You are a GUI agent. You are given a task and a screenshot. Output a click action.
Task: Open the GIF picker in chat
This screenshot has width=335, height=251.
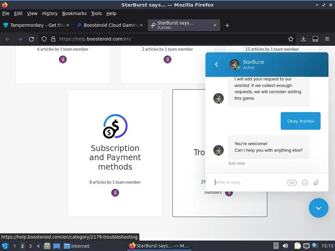(x=292, y=183)
